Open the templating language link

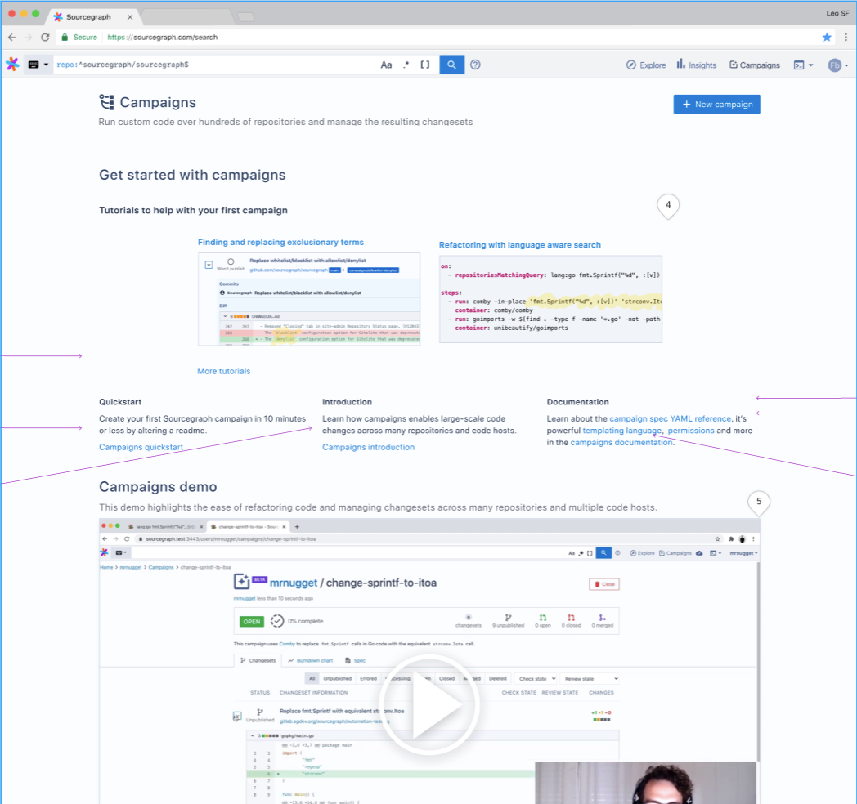pyautogui.click(x=622, y=431)
